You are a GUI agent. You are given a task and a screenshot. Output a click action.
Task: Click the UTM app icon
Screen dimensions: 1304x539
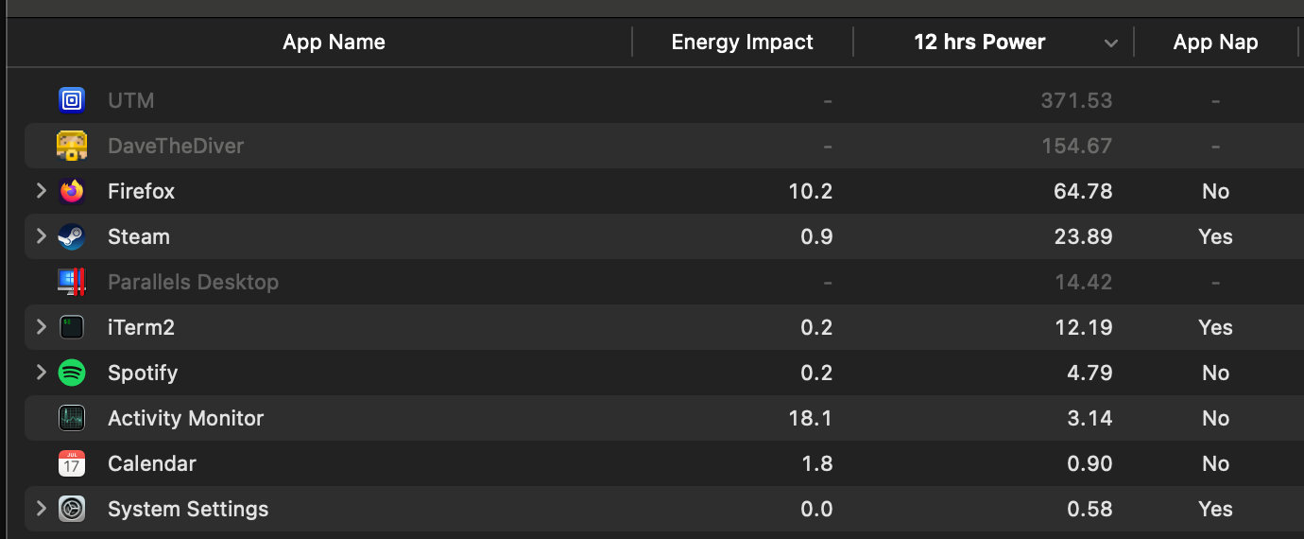pos(72,100)
